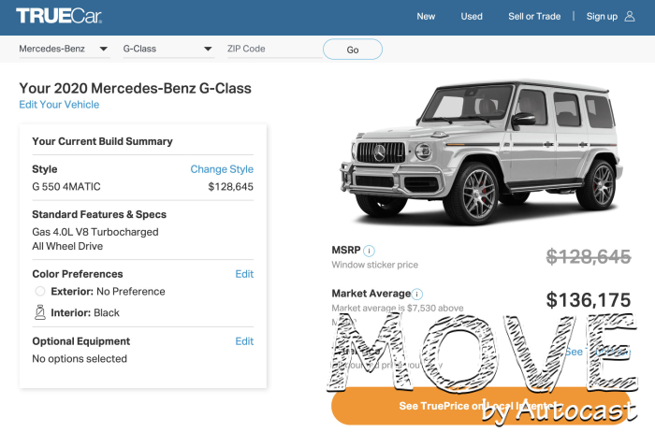Focus the ZIP Code field
The height and width of the screenshot is (447, 655).
point(269,49)
